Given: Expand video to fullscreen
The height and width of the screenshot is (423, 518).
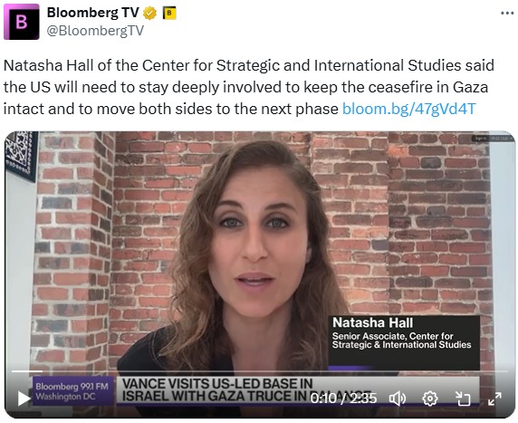Looking at the screenshot, I should (x=494, y=399).
